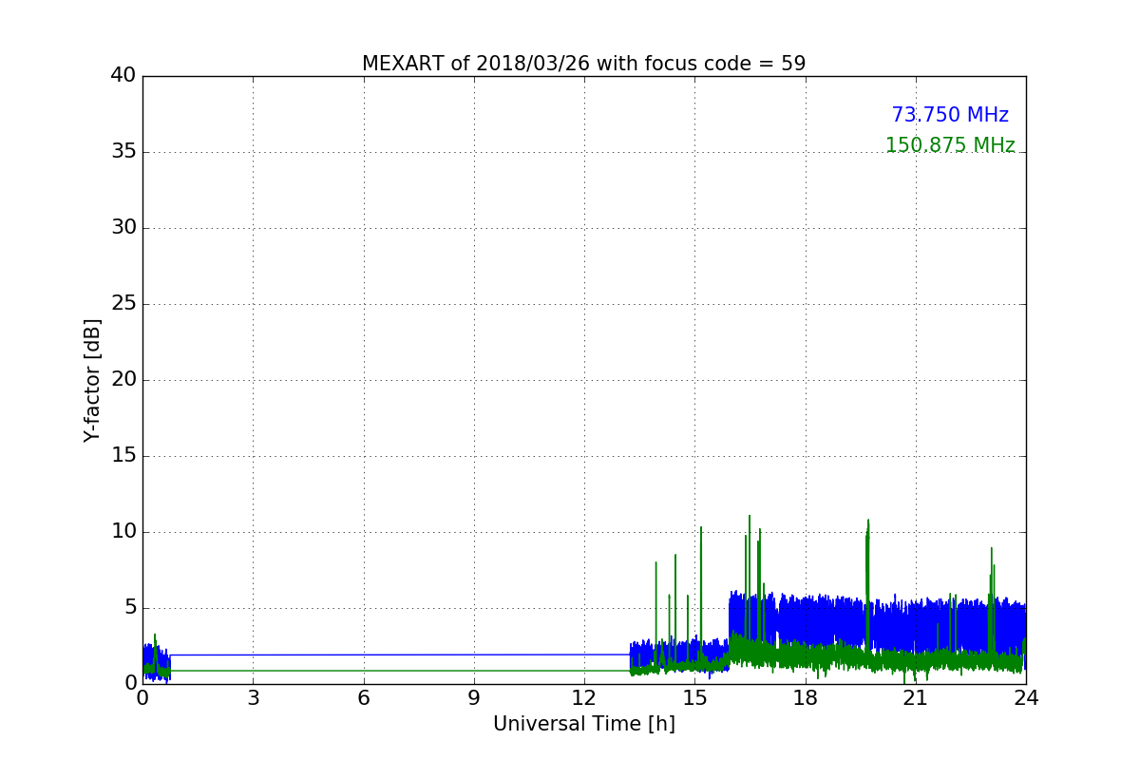Viewport: 1140px width, 760px height.
Task: Click y-axis tick value 20
Action: click(123, 380)
